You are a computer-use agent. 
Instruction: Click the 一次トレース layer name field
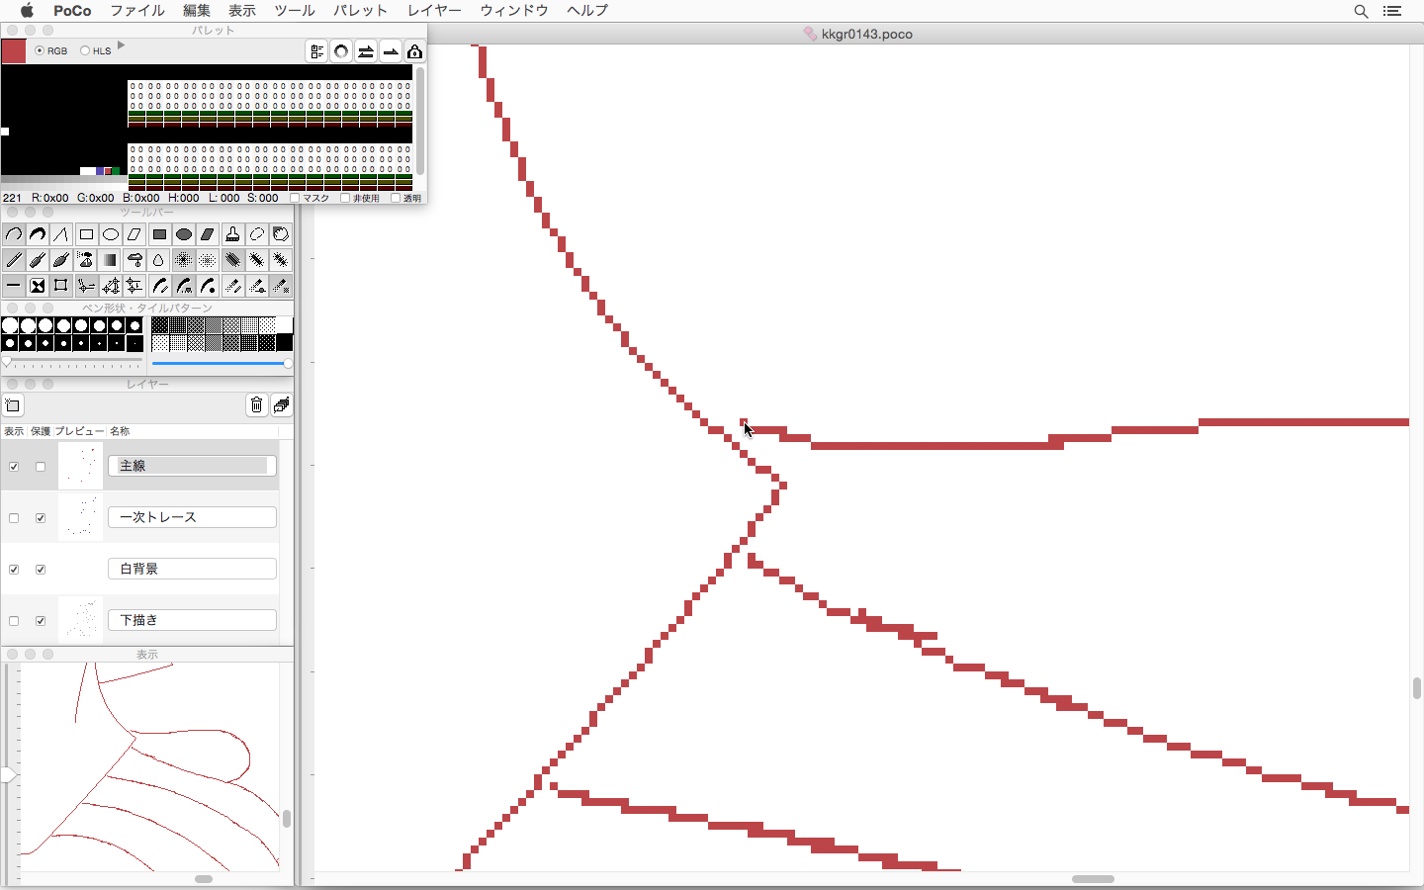[192, 517]
